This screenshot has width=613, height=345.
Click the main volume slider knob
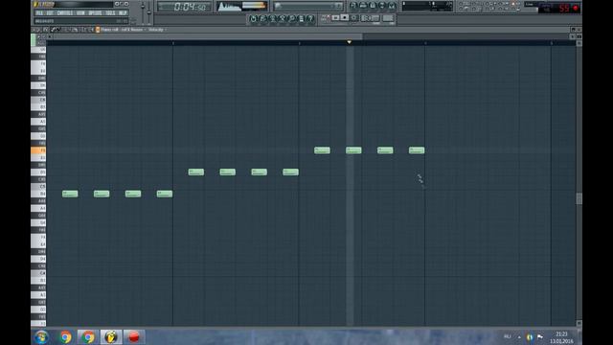pos(143,7)
